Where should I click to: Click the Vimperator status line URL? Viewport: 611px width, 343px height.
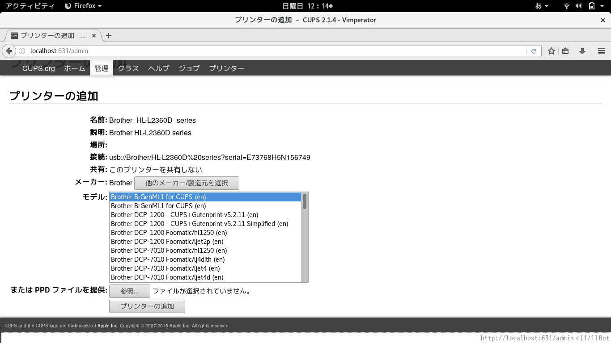coord(527,339)
